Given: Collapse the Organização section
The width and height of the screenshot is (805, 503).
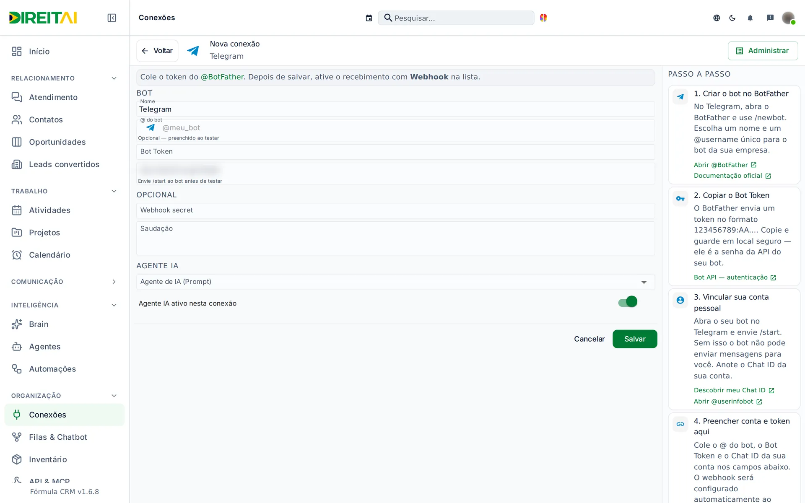Looking at the screenshot, I should (x=114, y=396).
